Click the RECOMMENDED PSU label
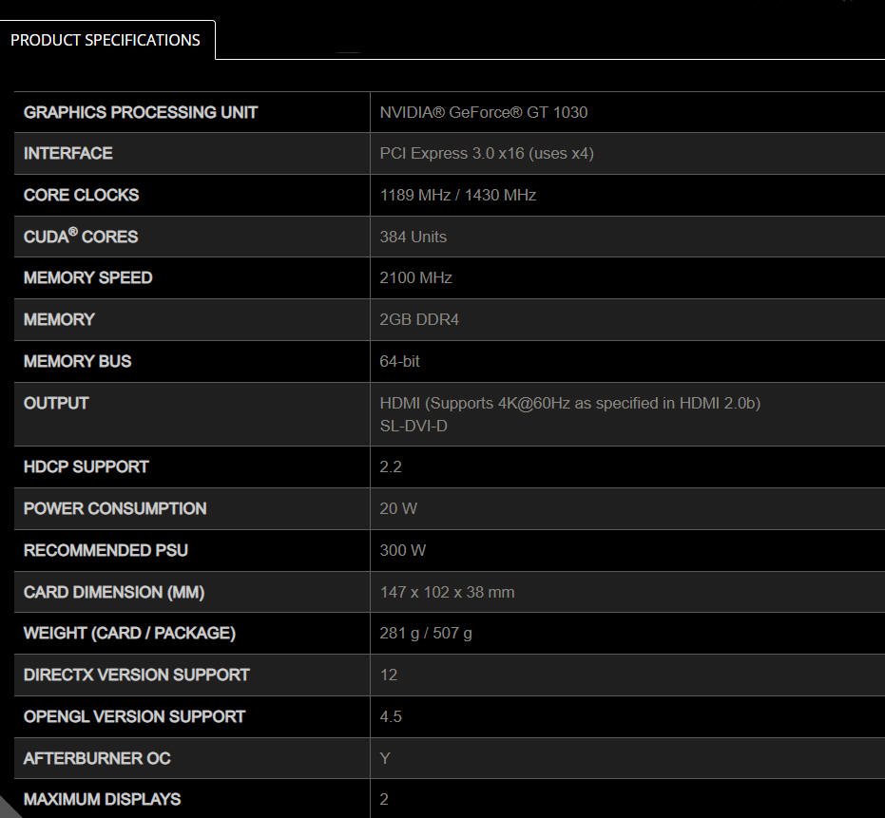The image size is (885, 818). (x=106, y=551)
